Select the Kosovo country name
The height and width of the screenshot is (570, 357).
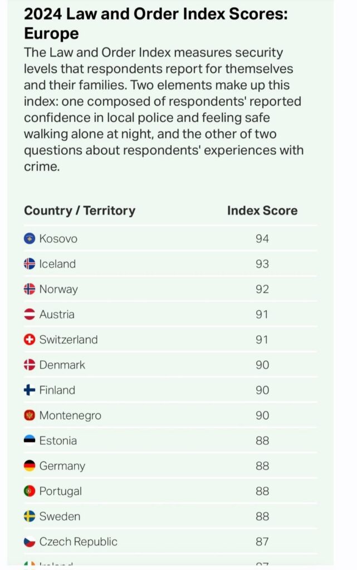58,239
